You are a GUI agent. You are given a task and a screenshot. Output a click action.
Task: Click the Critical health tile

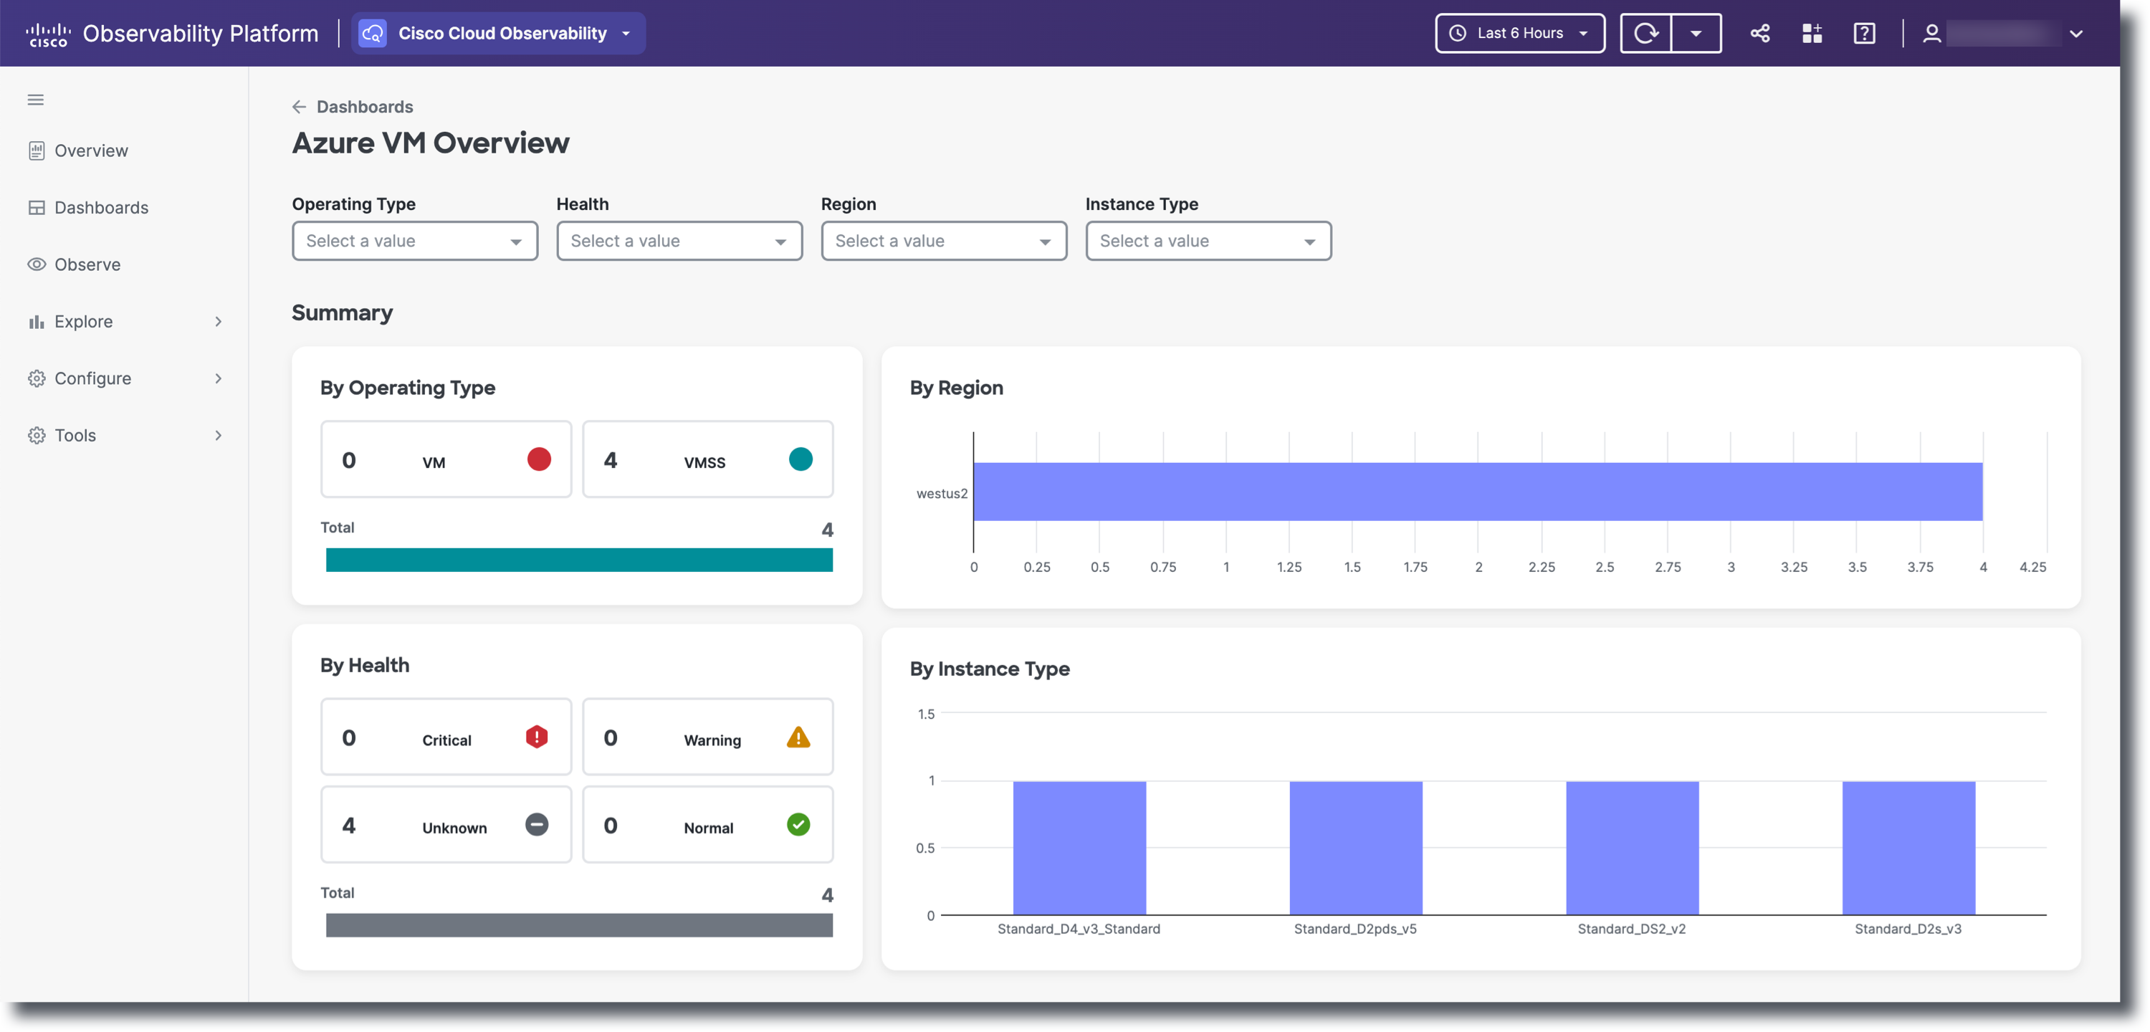(446, 737)
